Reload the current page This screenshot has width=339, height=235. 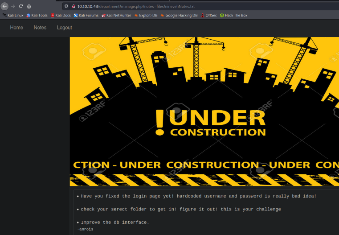click(x=21, y=6)
